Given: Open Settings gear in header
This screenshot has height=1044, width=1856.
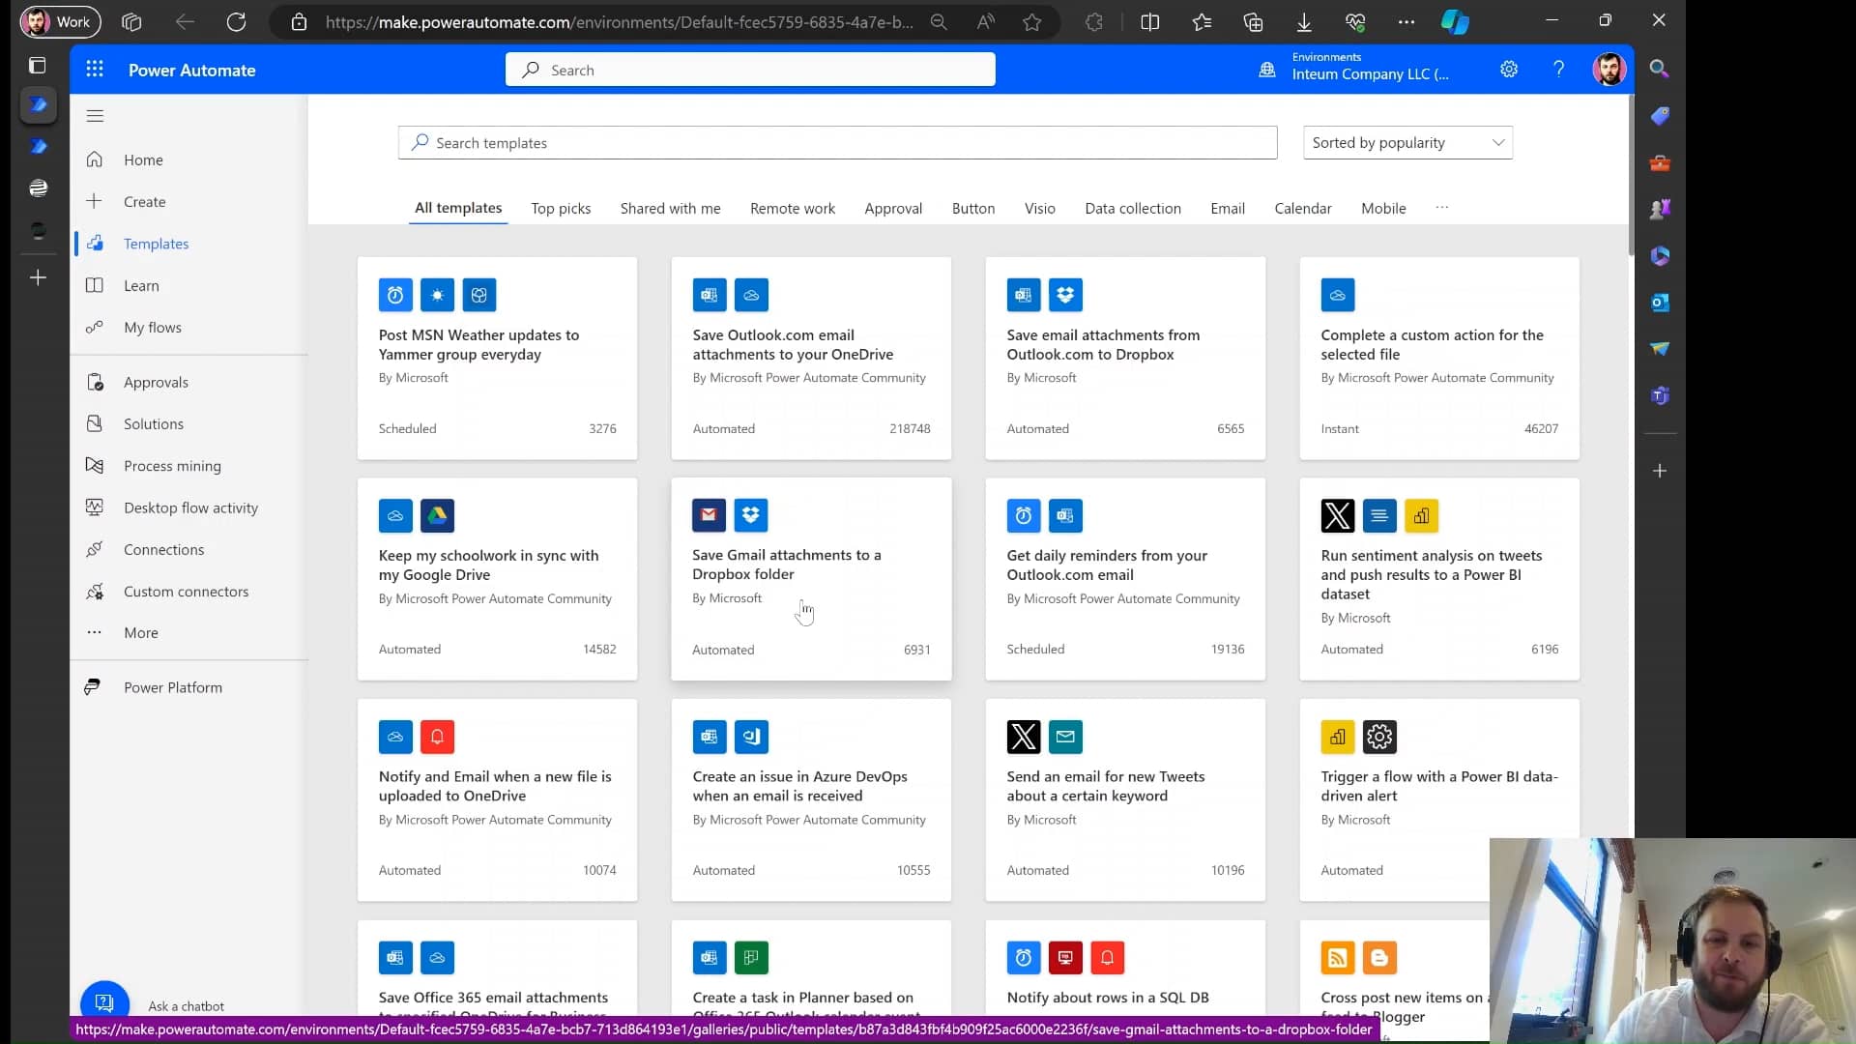Looking at the screenshot, I should pos(1509,70).
